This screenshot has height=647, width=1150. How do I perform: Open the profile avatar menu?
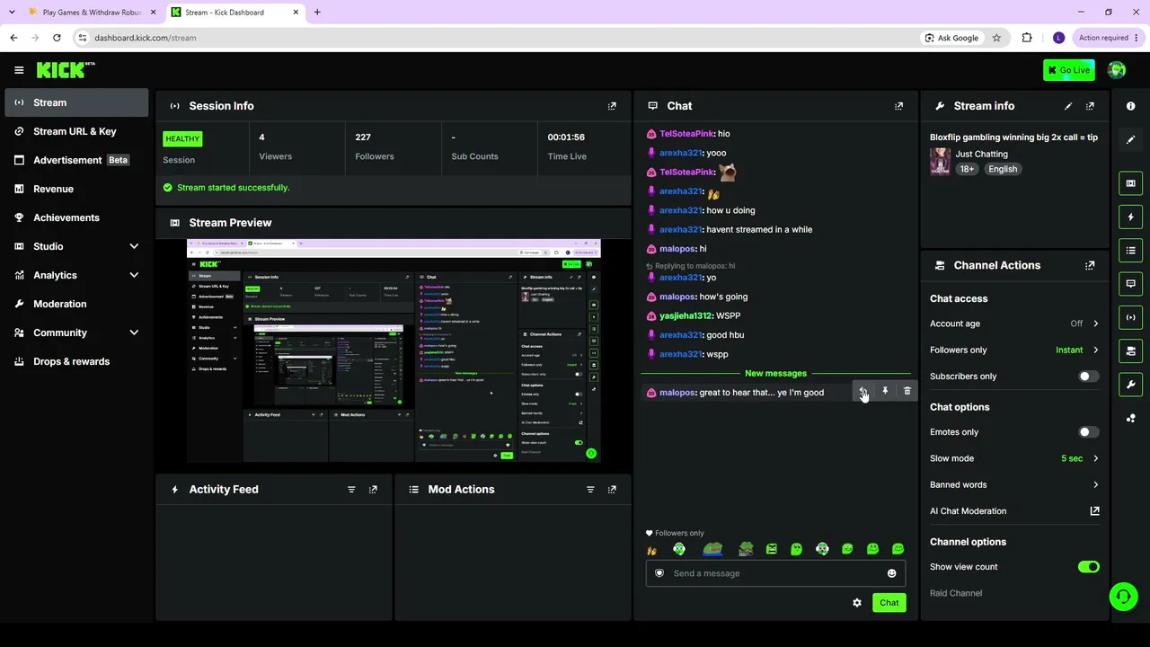[x=1117, y=70]
